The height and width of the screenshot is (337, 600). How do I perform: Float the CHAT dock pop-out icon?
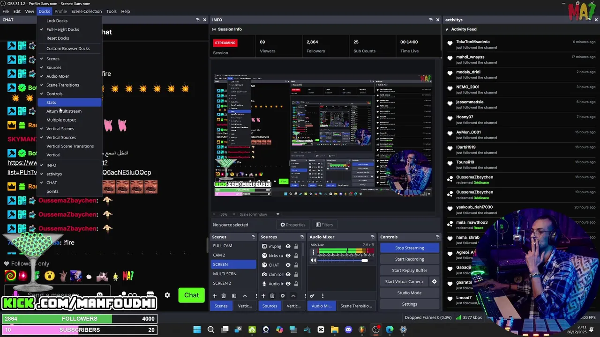click(x=198, y=20)
